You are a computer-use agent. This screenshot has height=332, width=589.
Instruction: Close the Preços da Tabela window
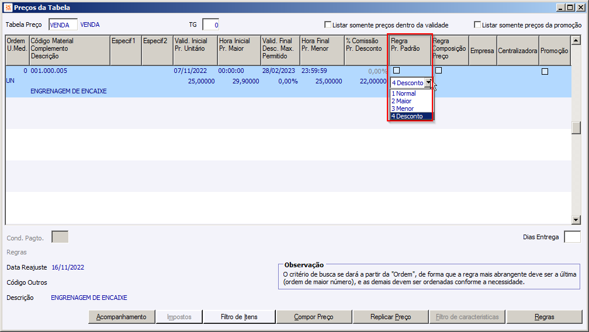click(580, 8)
